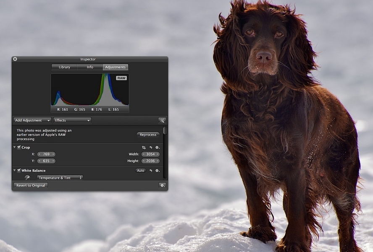
Task: Pick the White Balance eyedropper
Action: click(27, 178)
